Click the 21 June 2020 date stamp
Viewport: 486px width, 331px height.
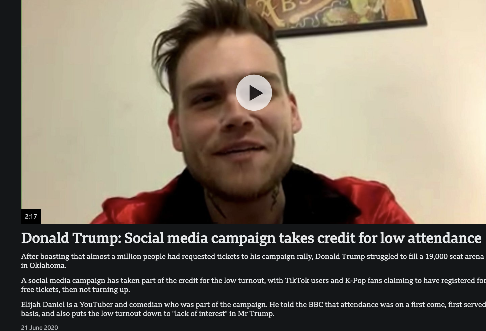tap(39, 327)
